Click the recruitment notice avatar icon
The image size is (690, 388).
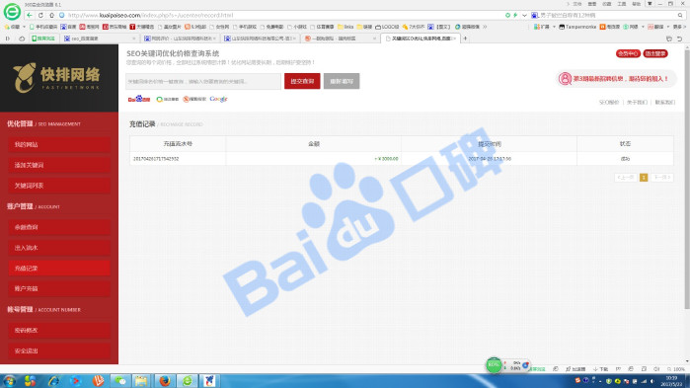[x=565, y=79]
